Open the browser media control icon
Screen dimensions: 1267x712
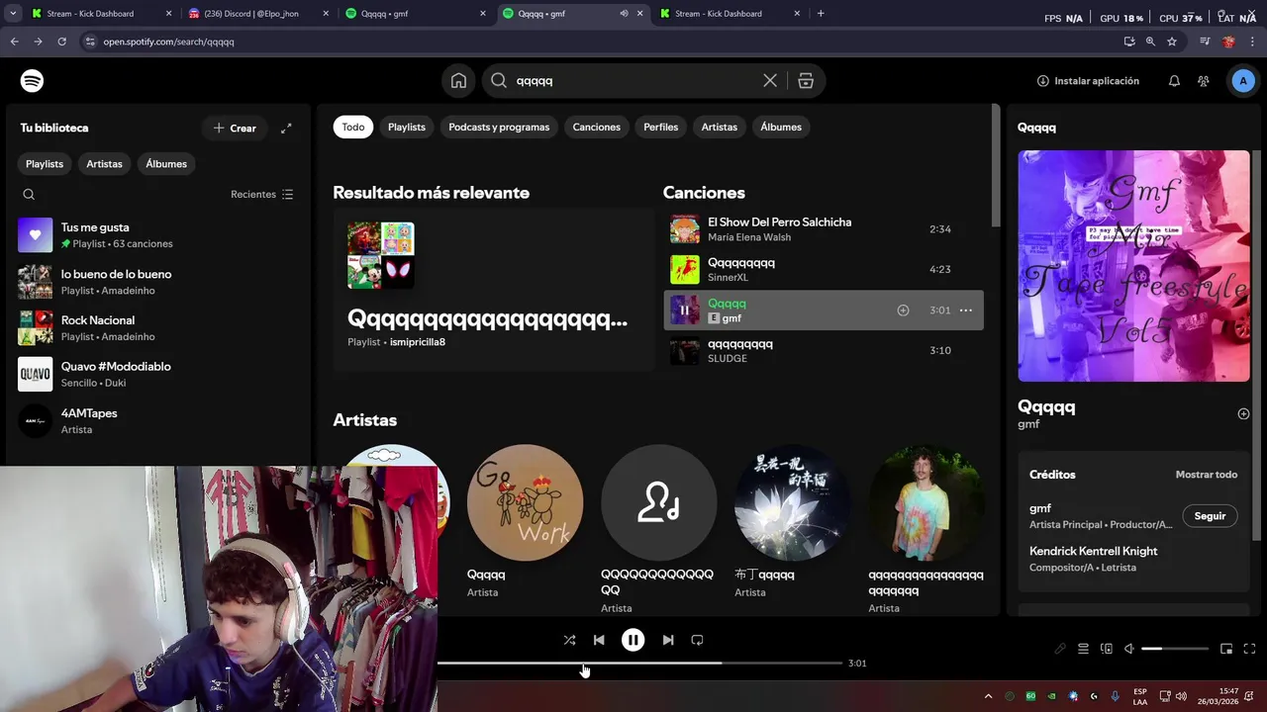point(1205,42)
